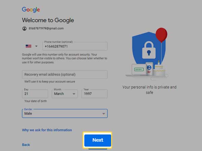This screenshot has height=151, width=202.
Task: Click the Welcome to Google heading
Action: (48, 20)
